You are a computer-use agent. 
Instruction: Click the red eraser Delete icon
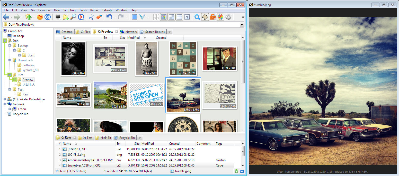point(99,17)
